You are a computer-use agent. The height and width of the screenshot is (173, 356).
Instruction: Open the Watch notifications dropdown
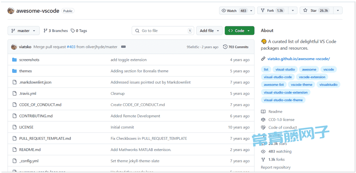click(237, 11)
